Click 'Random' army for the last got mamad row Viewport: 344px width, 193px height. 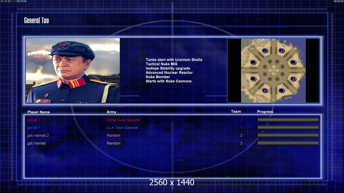point(113,143)
